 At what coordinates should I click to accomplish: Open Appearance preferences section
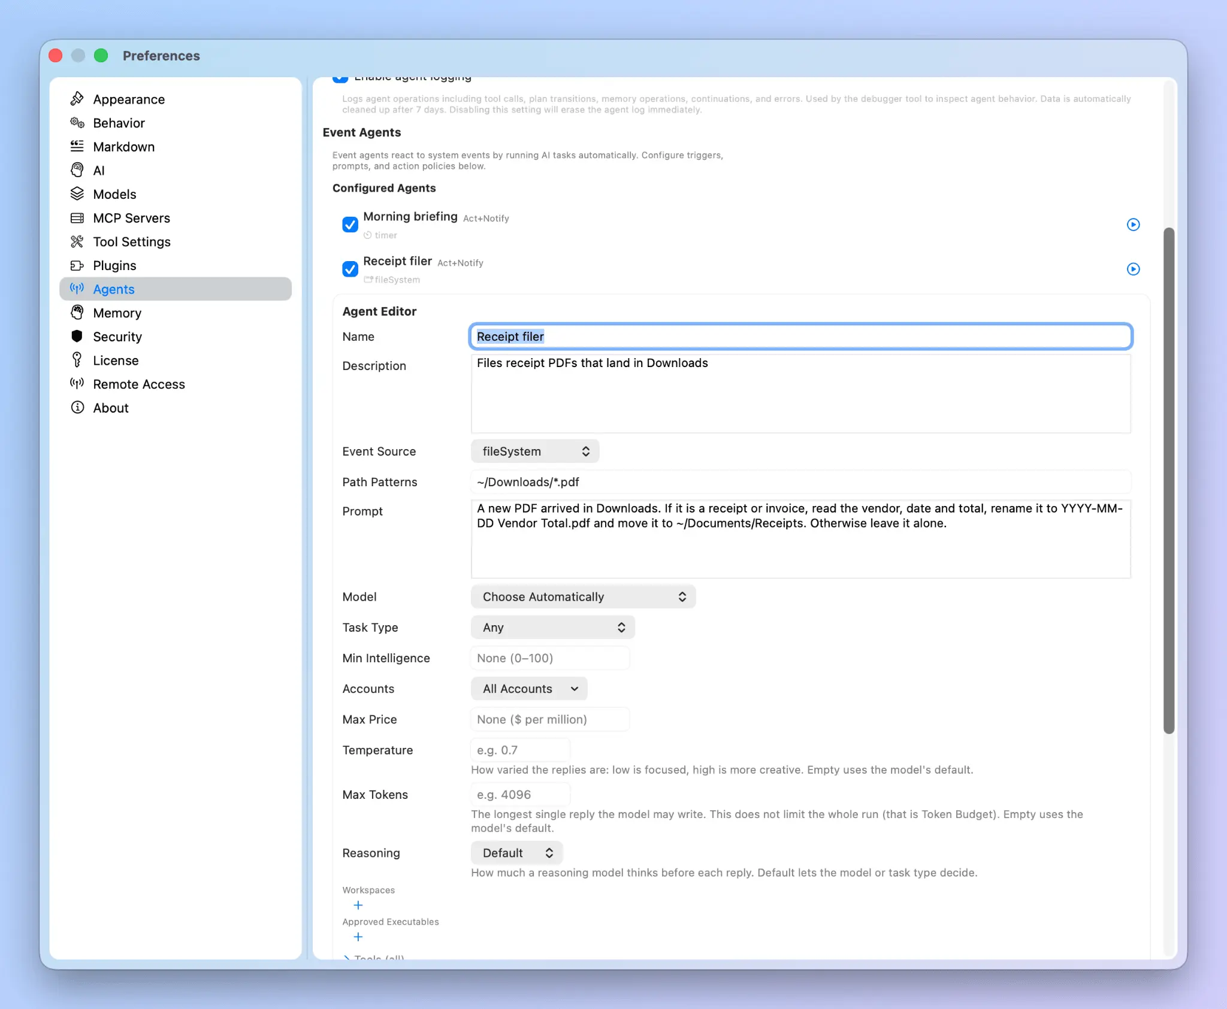coord(176,99)
